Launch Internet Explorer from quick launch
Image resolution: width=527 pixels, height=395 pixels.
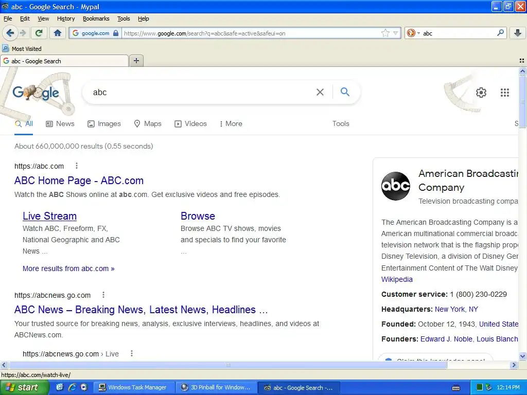[72, 387]
